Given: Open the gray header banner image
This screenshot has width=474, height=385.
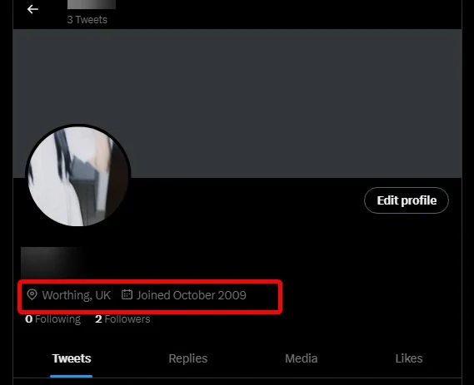Looking at the screenshot, I should coord(237,103).
